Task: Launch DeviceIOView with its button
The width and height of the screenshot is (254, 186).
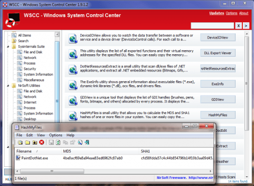Action: point(218,38)
